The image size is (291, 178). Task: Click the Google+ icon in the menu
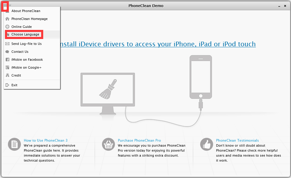tap(7, 67)
